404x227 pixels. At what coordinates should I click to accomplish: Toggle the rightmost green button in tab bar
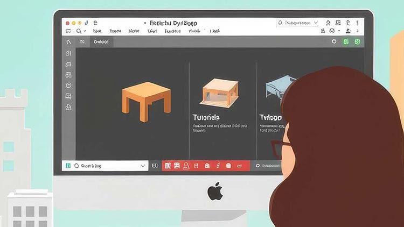tap(359, 41)
